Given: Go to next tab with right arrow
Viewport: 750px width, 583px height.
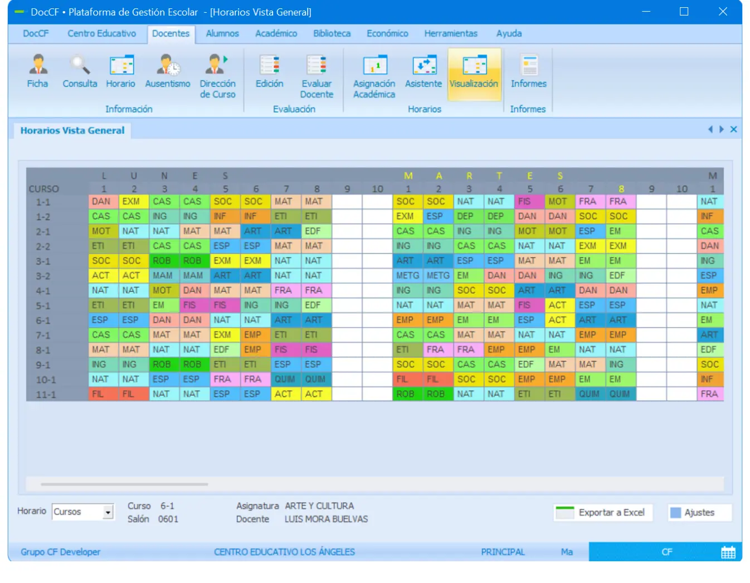Looking at the screenshot, I should 722,129.
